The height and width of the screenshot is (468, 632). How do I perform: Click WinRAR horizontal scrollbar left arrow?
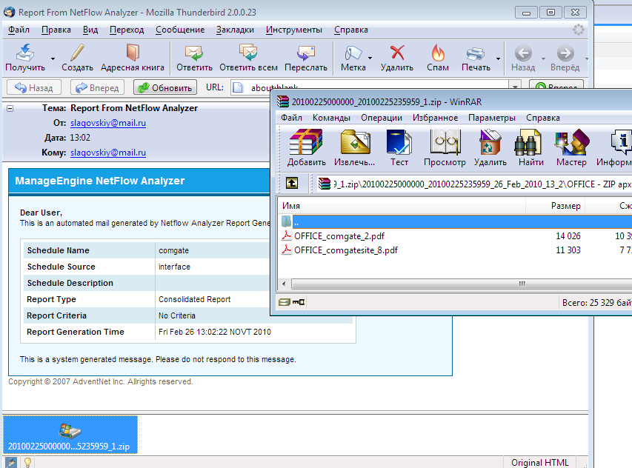click(284, 284)
